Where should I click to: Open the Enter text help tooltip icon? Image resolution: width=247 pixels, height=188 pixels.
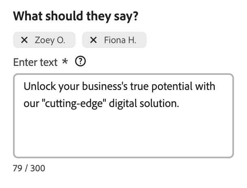coord(81,61)
